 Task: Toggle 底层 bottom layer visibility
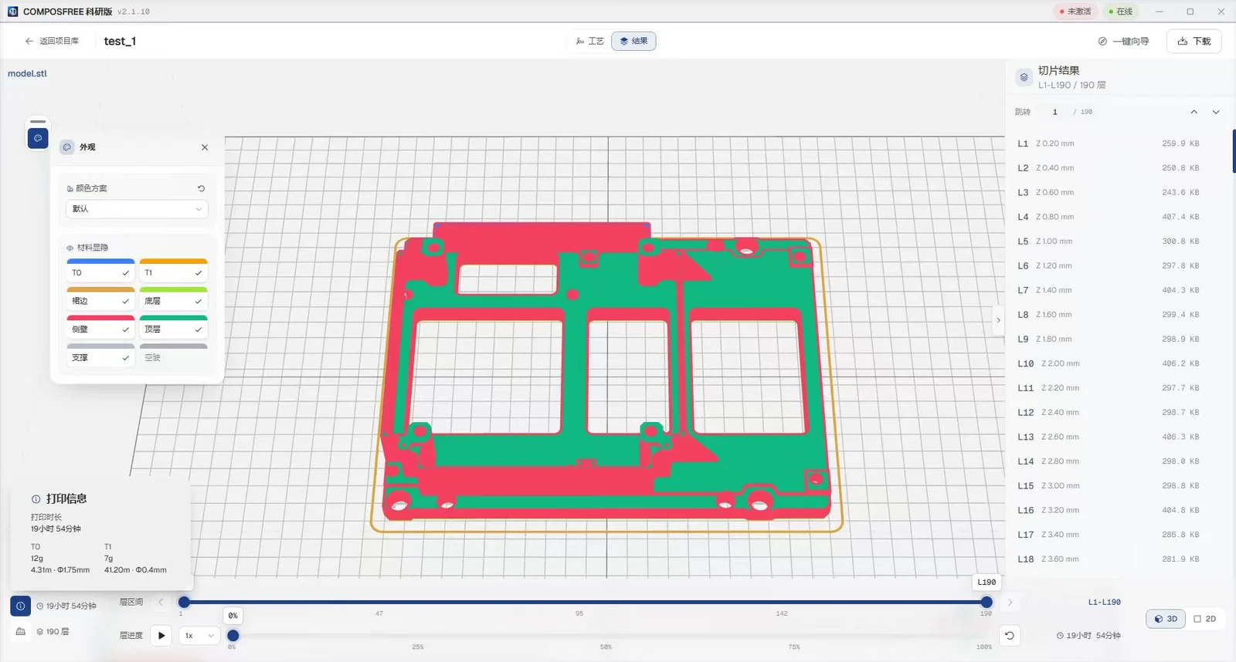pyautogui.click(x=173, y=300)
